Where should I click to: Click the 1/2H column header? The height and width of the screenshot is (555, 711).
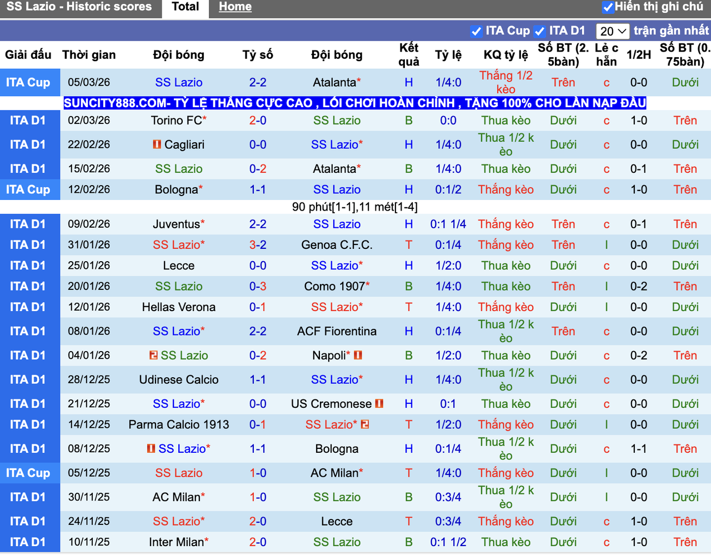639,54
